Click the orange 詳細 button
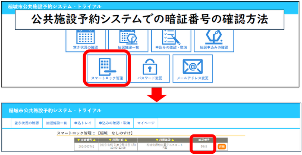Viewport: 302px width, 155px height. 222,147
